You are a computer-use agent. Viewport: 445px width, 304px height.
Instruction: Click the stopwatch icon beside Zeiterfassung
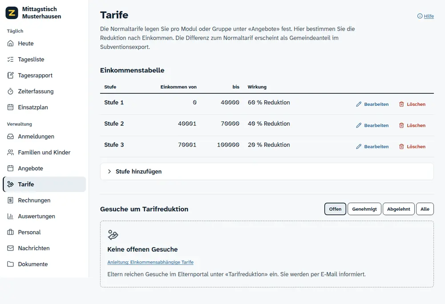click(11, 91)
